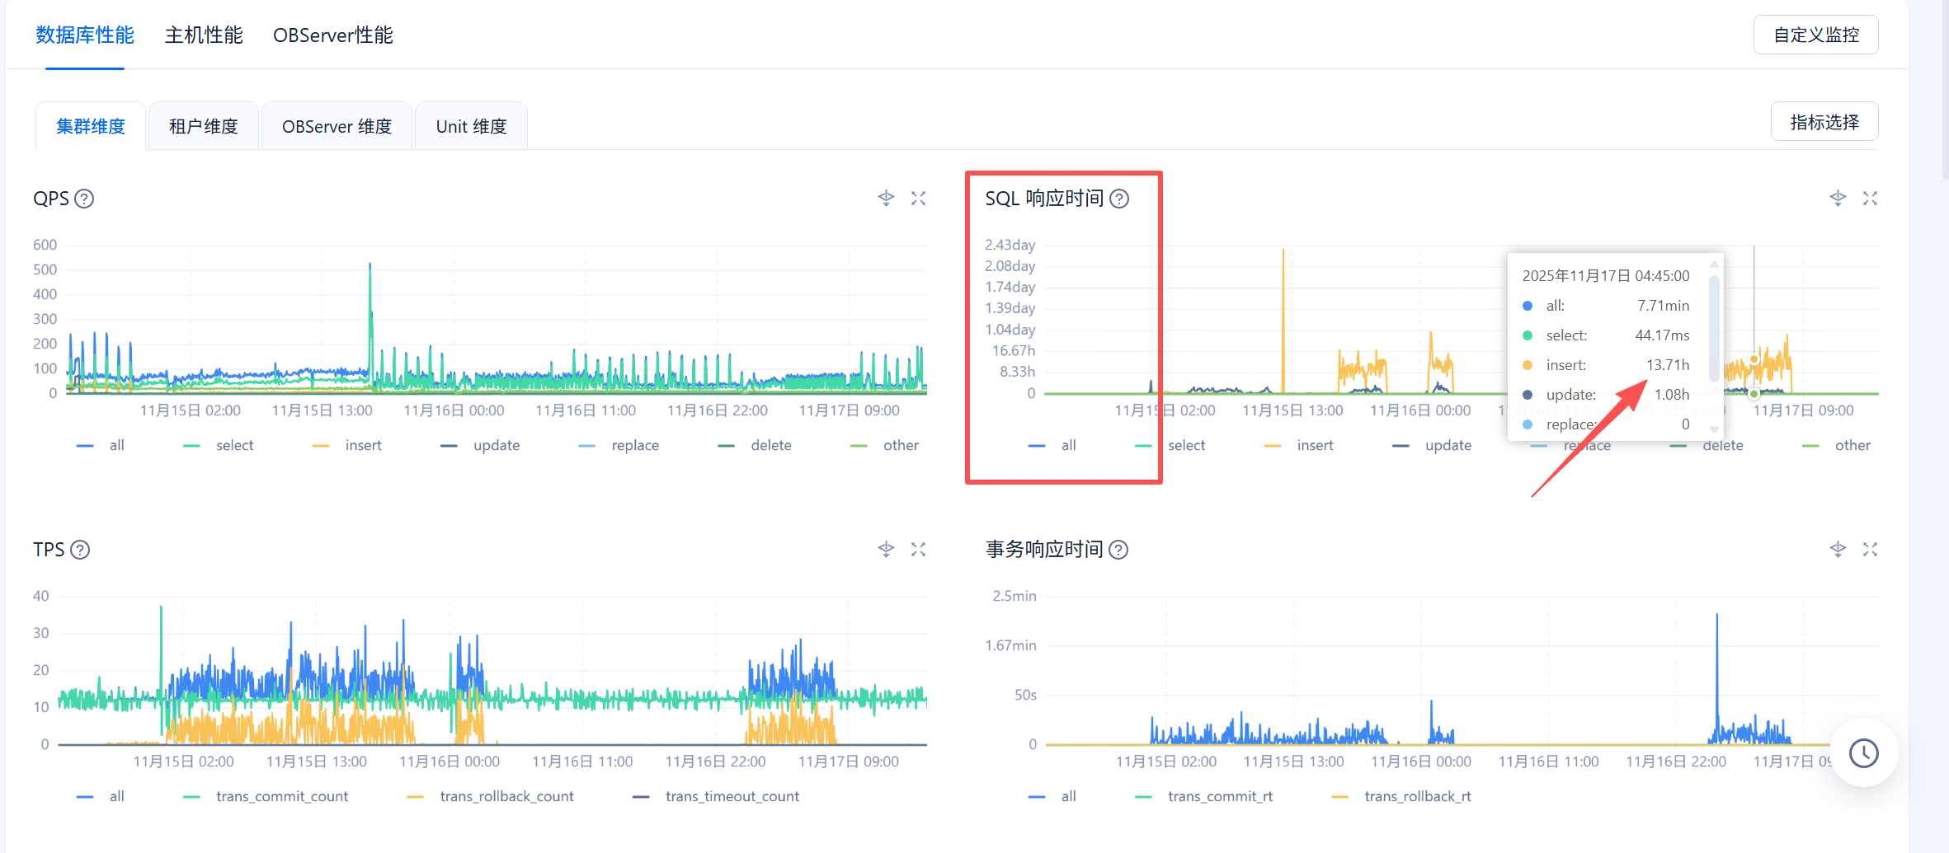The image size is (1949, 853).
Task: Open the SQL 响应时间 help icon
Action: pos(1119,199)
